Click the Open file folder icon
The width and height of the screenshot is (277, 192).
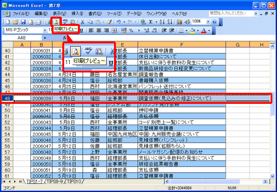(x=16, y=22)
